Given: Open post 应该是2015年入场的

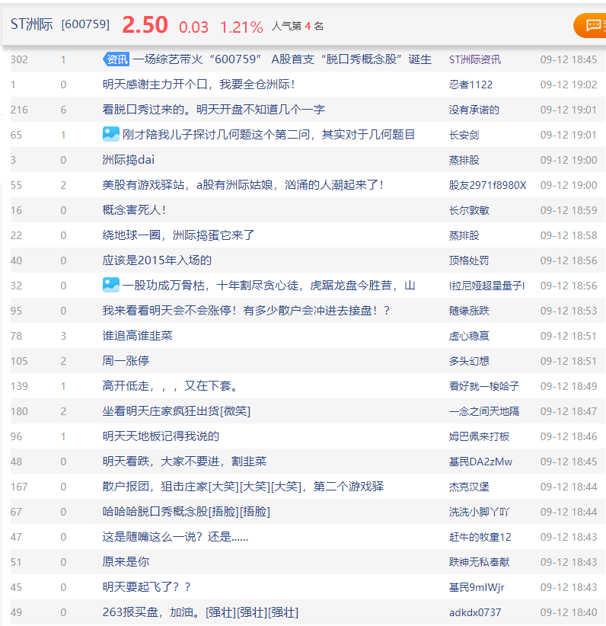Looking at the screenshot, I should tap(157, 260).
